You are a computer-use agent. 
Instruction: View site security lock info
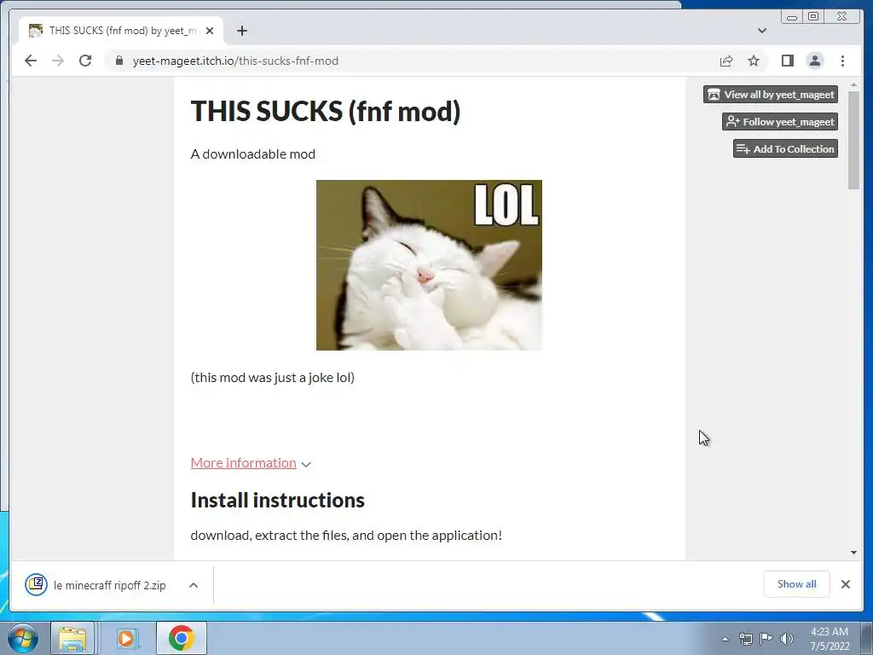point(119,61)
